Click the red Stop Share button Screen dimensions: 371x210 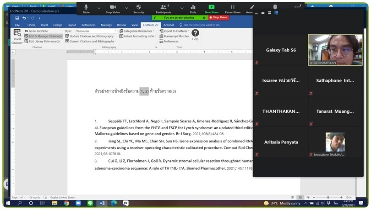(x=219, y=17)
